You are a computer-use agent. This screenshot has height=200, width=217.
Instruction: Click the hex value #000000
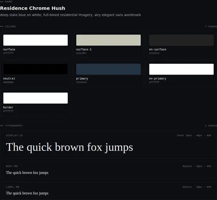8,82
